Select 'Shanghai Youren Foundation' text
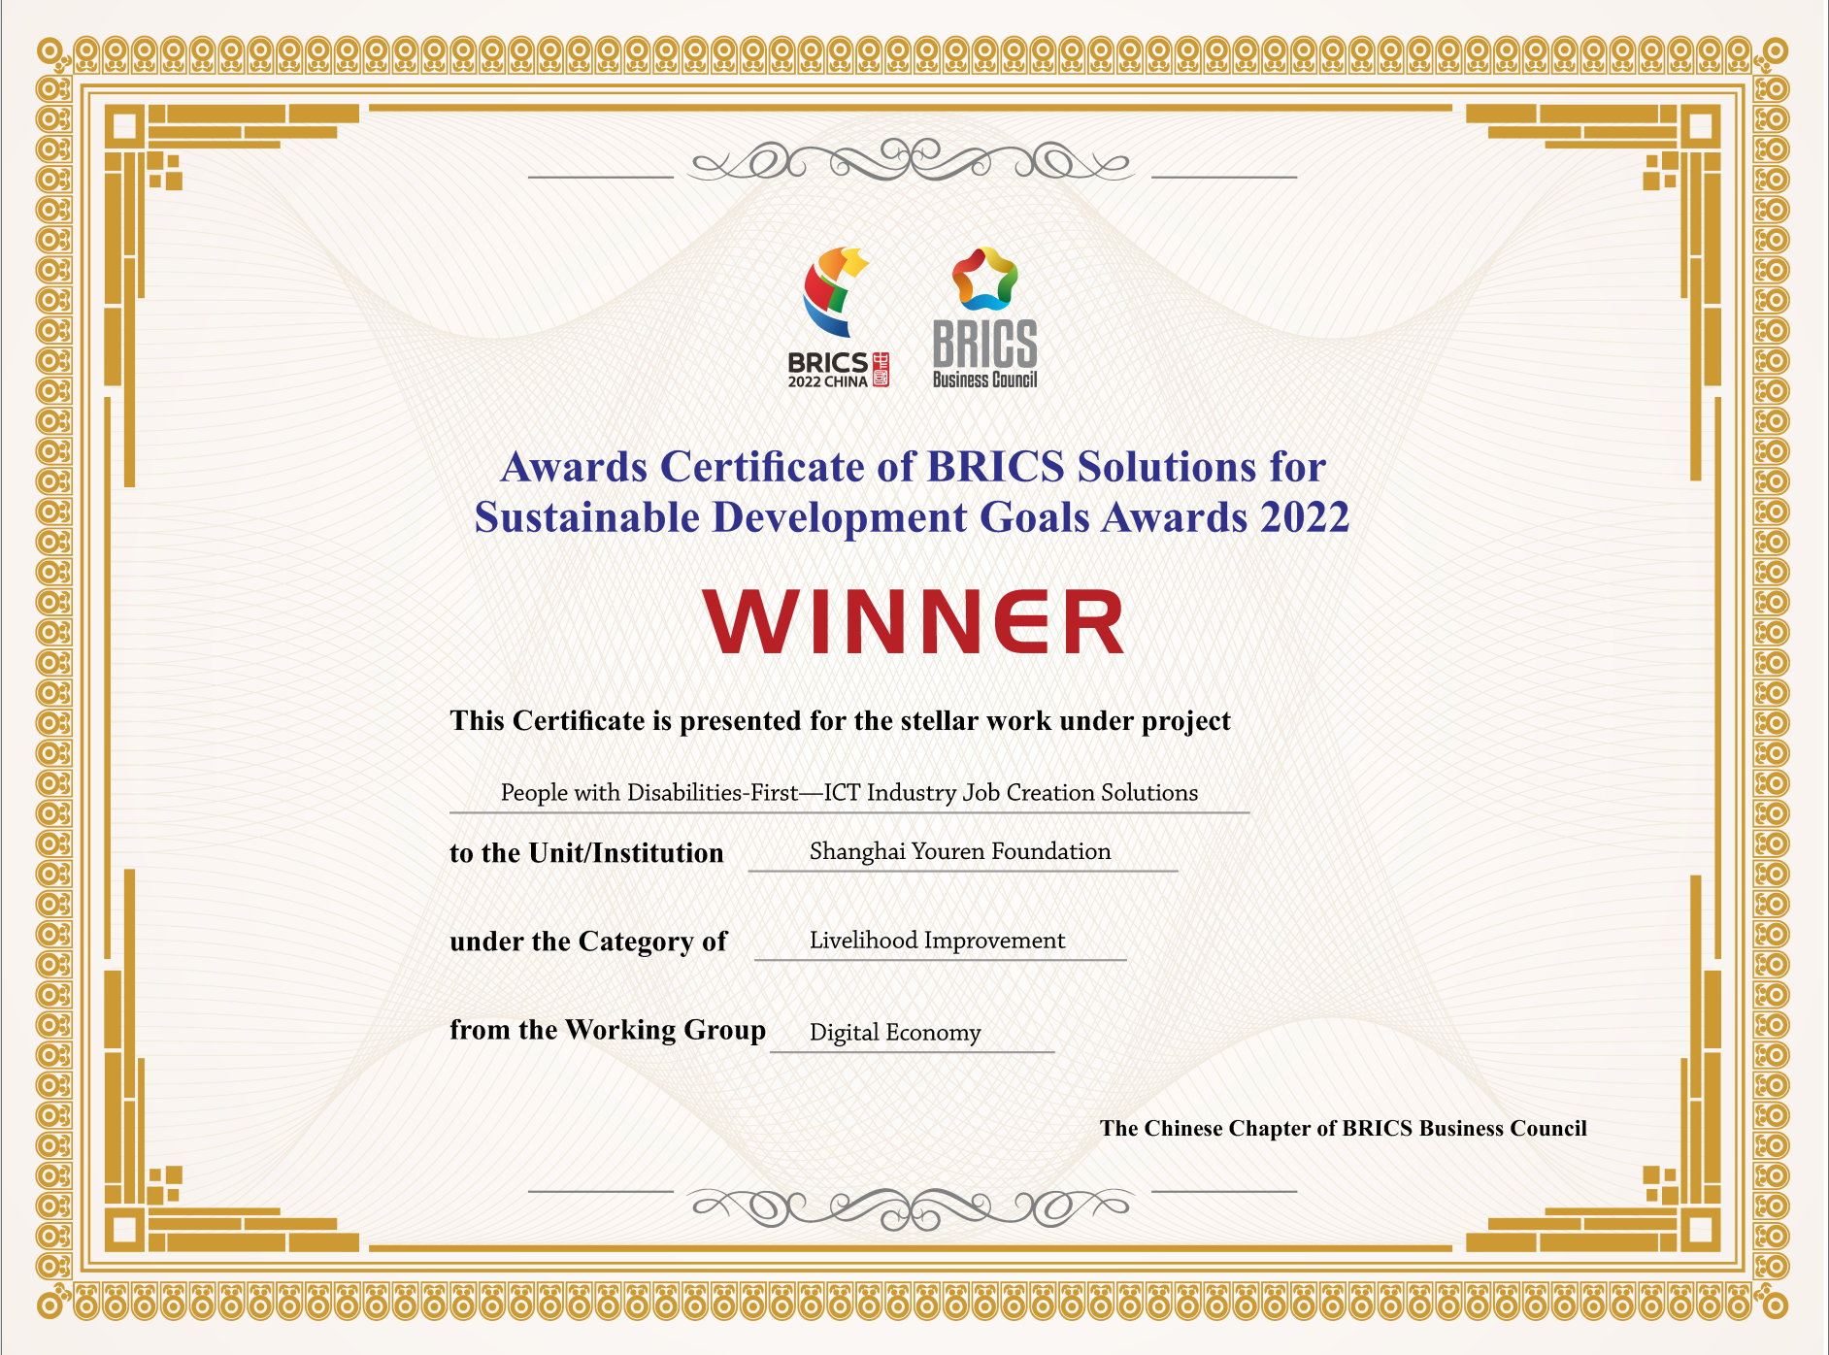The width and height of the screenshot is (1829, 1355). click(x=960, y=851)
